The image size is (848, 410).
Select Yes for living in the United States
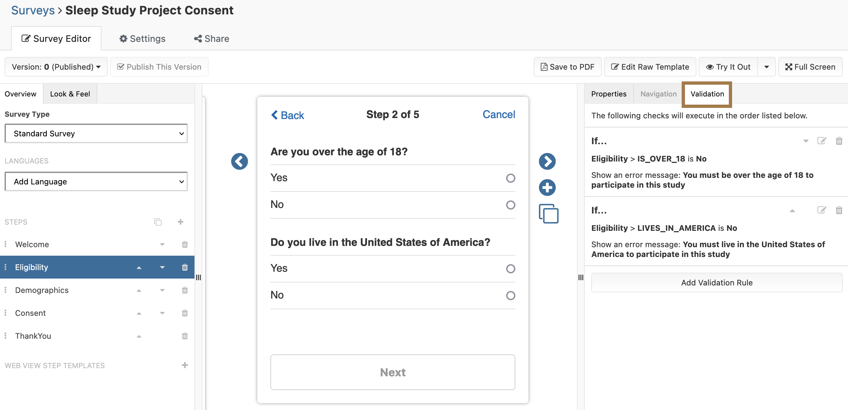coord(510,269)
